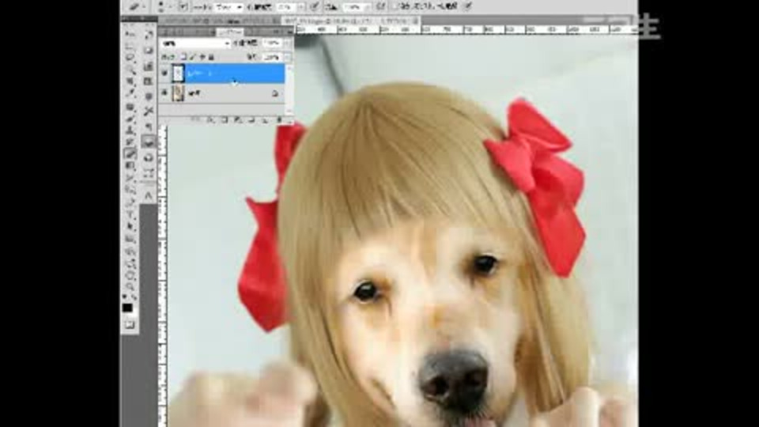This screenshot has width=759, height=427.
Task: Click the selected top layer thumbnail
Action: click(178, 73)
